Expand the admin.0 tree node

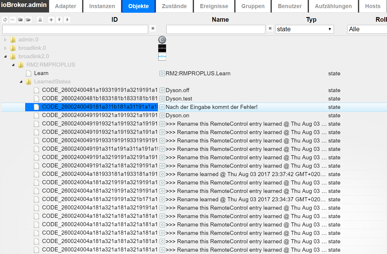coord(5,40)
